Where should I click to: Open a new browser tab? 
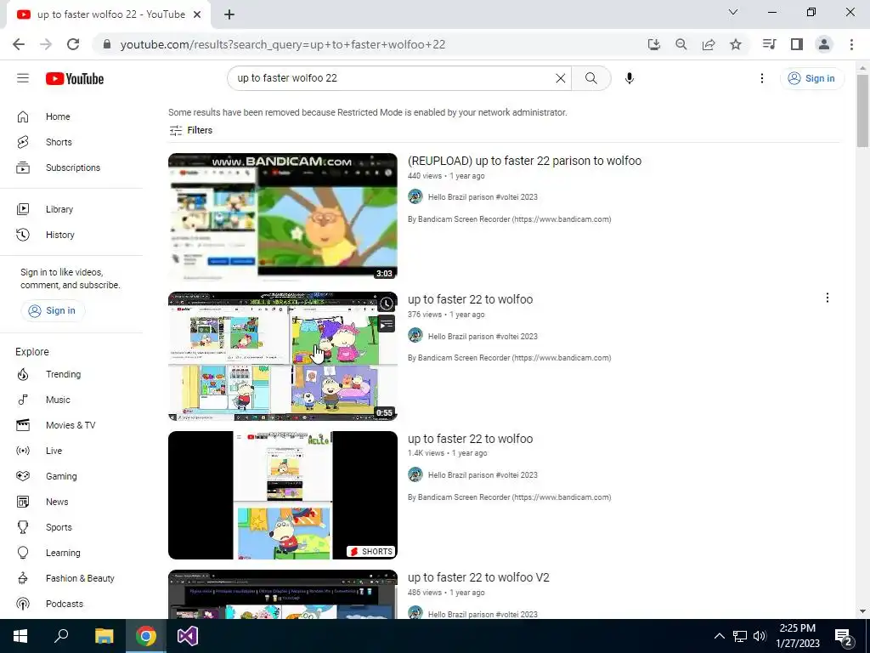point(229,14)
